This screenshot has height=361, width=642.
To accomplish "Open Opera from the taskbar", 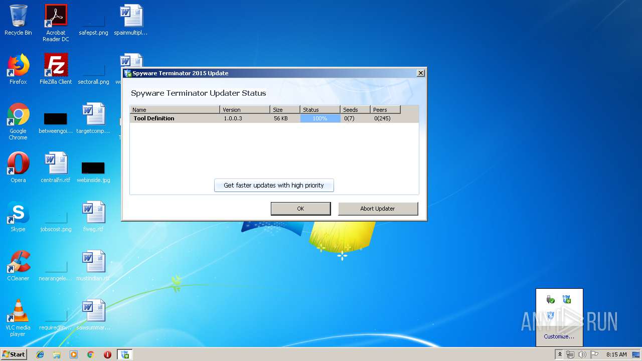I will (x=107, y=354).
